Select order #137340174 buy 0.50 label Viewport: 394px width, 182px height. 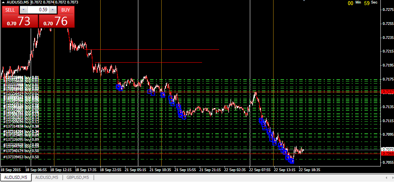(x=21, y=151)
